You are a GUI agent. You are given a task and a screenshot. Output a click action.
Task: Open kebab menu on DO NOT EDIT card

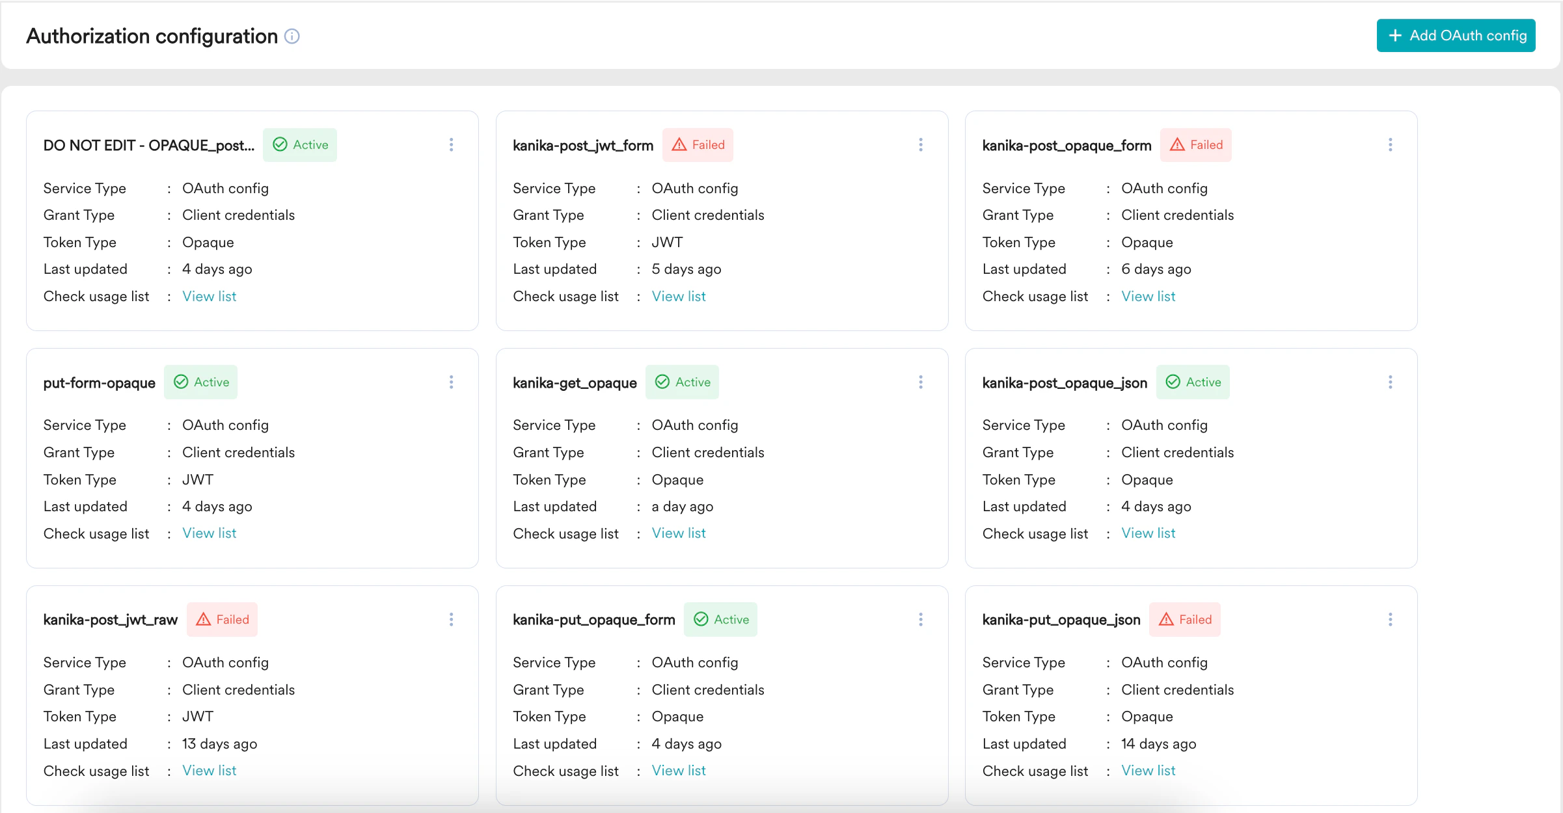pos(451,144)
